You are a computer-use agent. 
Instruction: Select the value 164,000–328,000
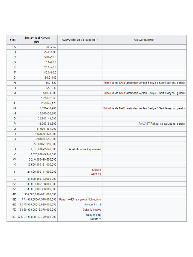click(46, 134)
